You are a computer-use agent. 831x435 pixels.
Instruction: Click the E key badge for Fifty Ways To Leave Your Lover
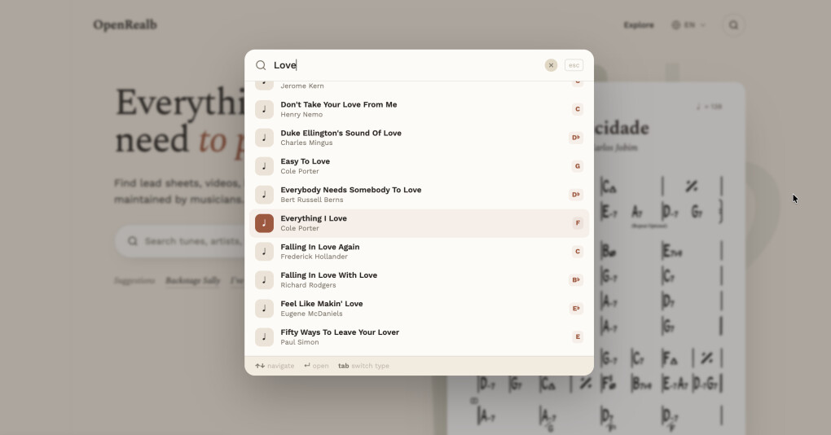578,337
